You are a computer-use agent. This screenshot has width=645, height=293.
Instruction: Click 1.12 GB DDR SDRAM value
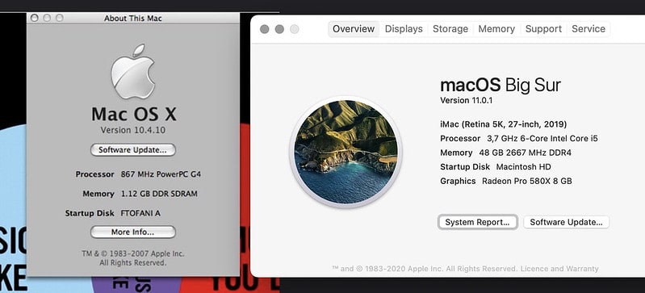(159, 194)
